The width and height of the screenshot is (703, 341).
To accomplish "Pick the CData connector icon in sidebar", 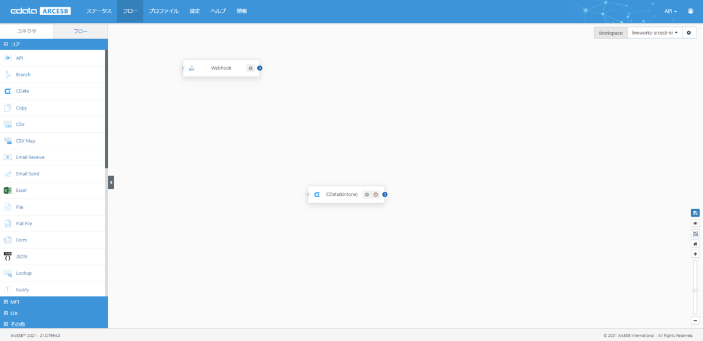I will [x=8, y=91].
